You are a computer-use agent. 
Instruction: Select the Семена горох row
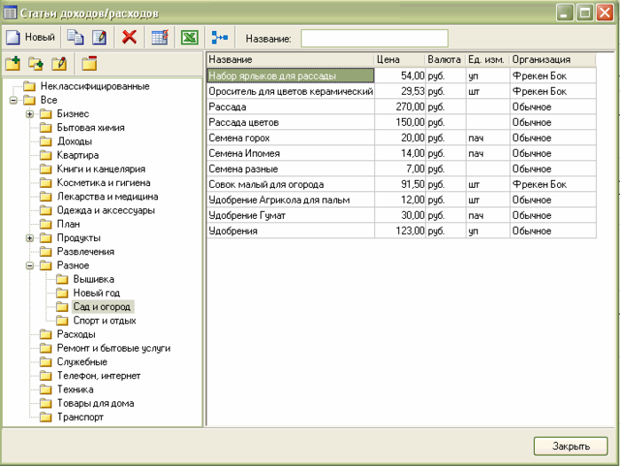click(401, 138)
